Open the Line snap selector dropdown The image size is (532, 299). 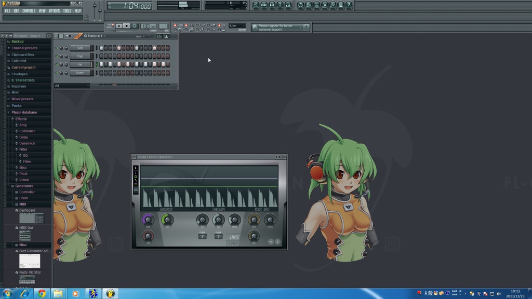point(237,26)
